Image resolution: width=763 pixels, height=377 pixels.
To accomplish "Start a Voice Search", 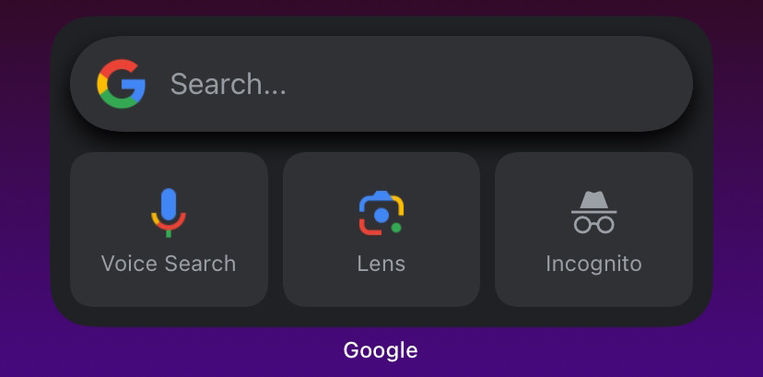I will [x=169, y=230].
